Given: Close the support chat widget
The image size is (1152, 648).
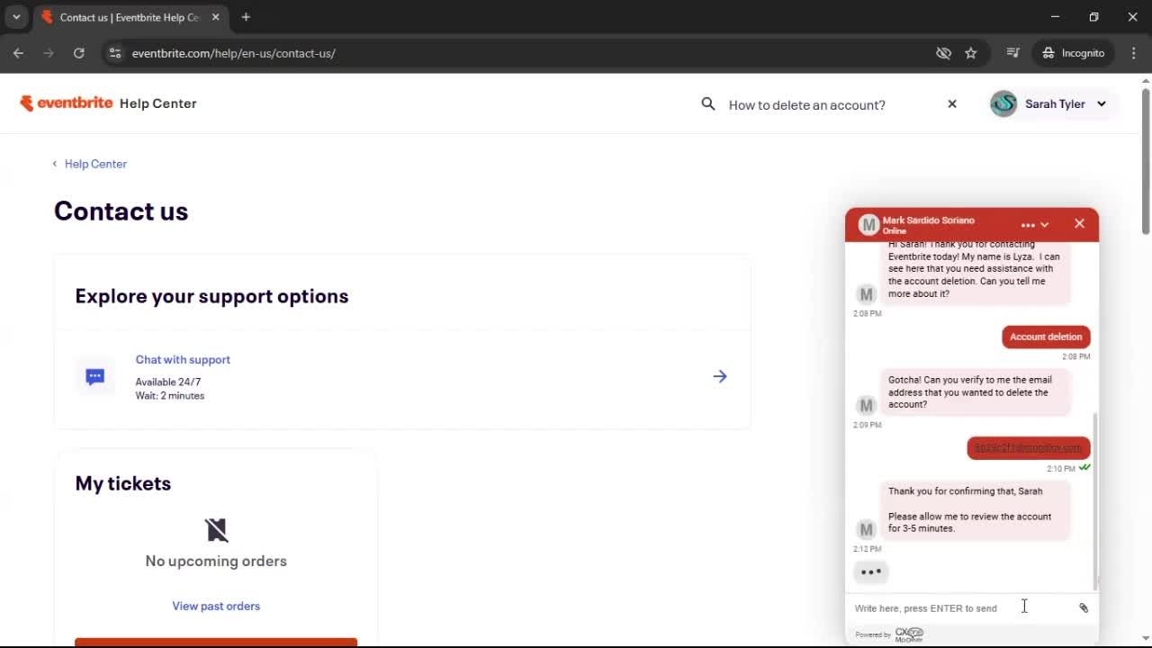Looking at the screenshot, I should coord(1079,224).
